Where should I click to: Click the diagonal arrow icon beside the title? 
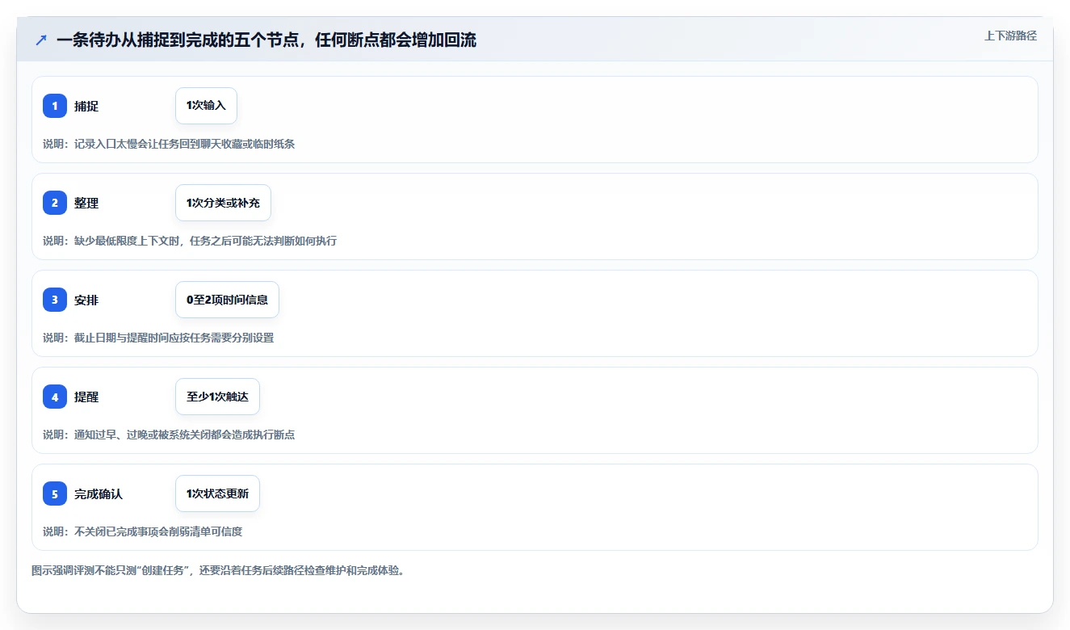41,40
